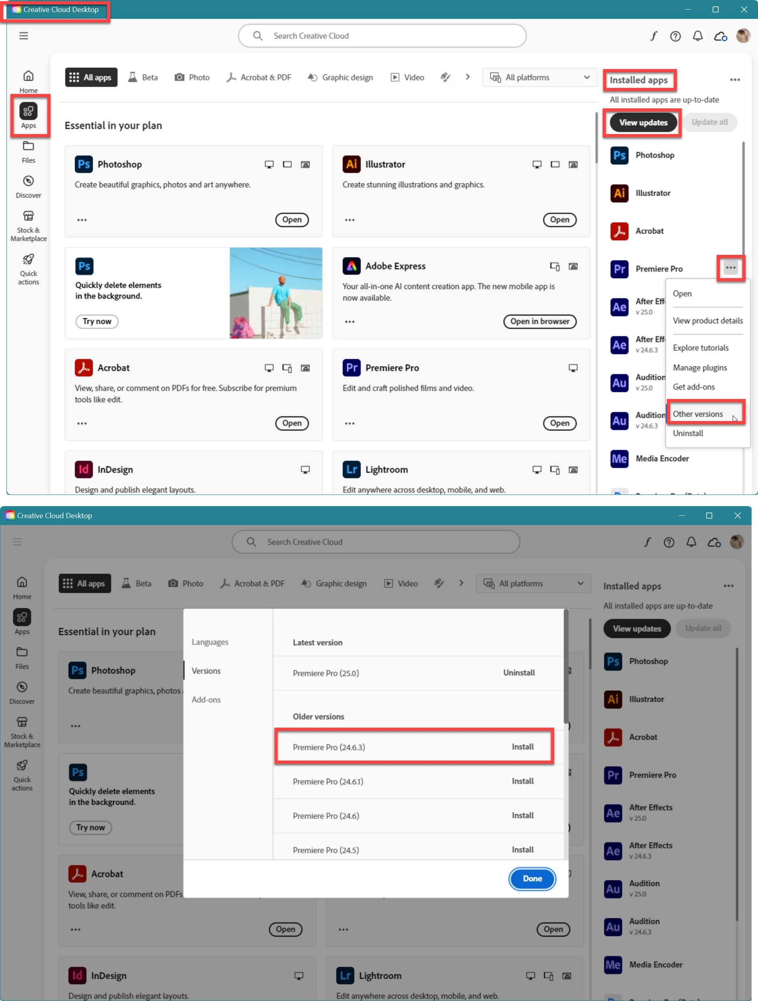The width and height of the screenshot is (758, 1001).
Task: Click Try now on top Photoshop promo
Action: (x=97, y=321)
